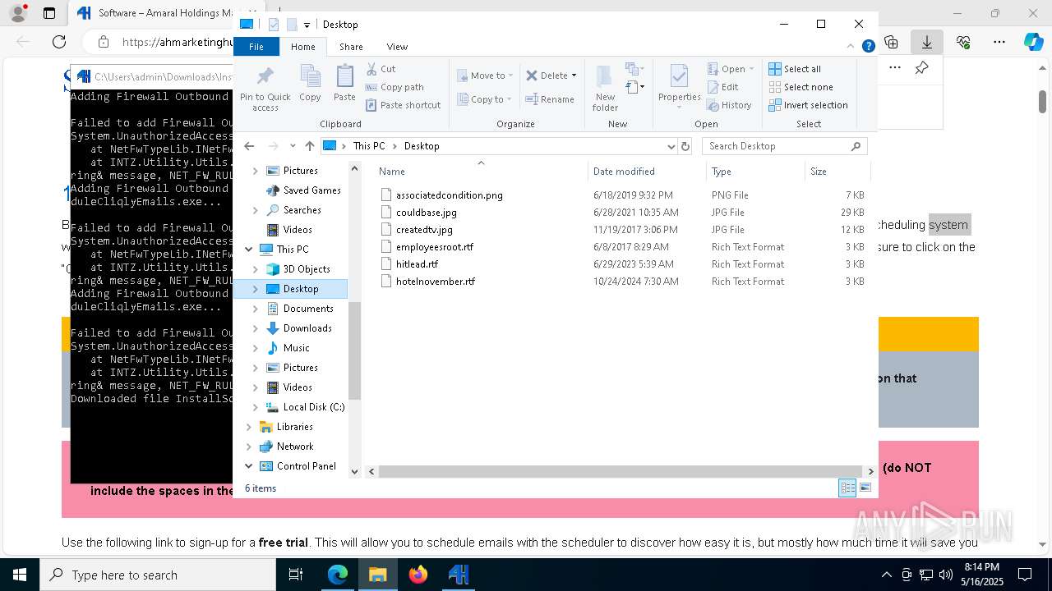
Task: Click This PC in address breadcrumb
Action: pyautogui.click(x=368, y=146)
